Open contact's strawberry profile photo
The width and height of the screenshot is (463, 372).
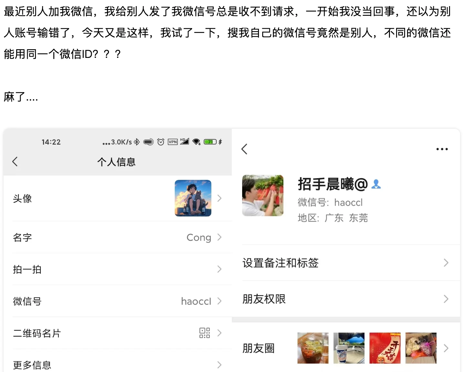coord(263,195)
